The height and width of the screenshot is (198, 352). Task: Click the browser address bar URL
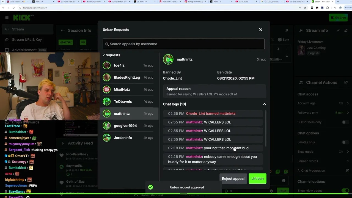pos(35,8)
